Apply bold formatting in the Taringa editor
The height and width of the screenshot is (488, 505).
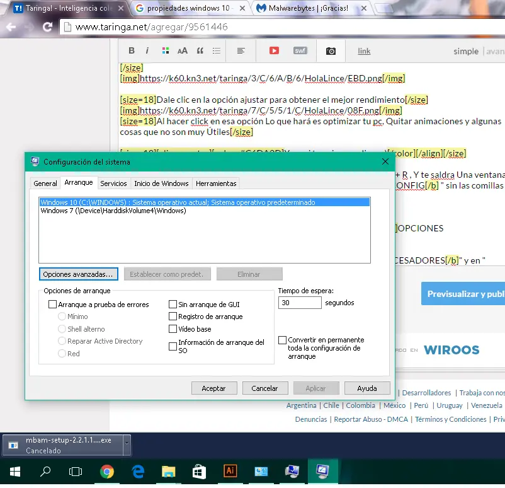point(132,50)
